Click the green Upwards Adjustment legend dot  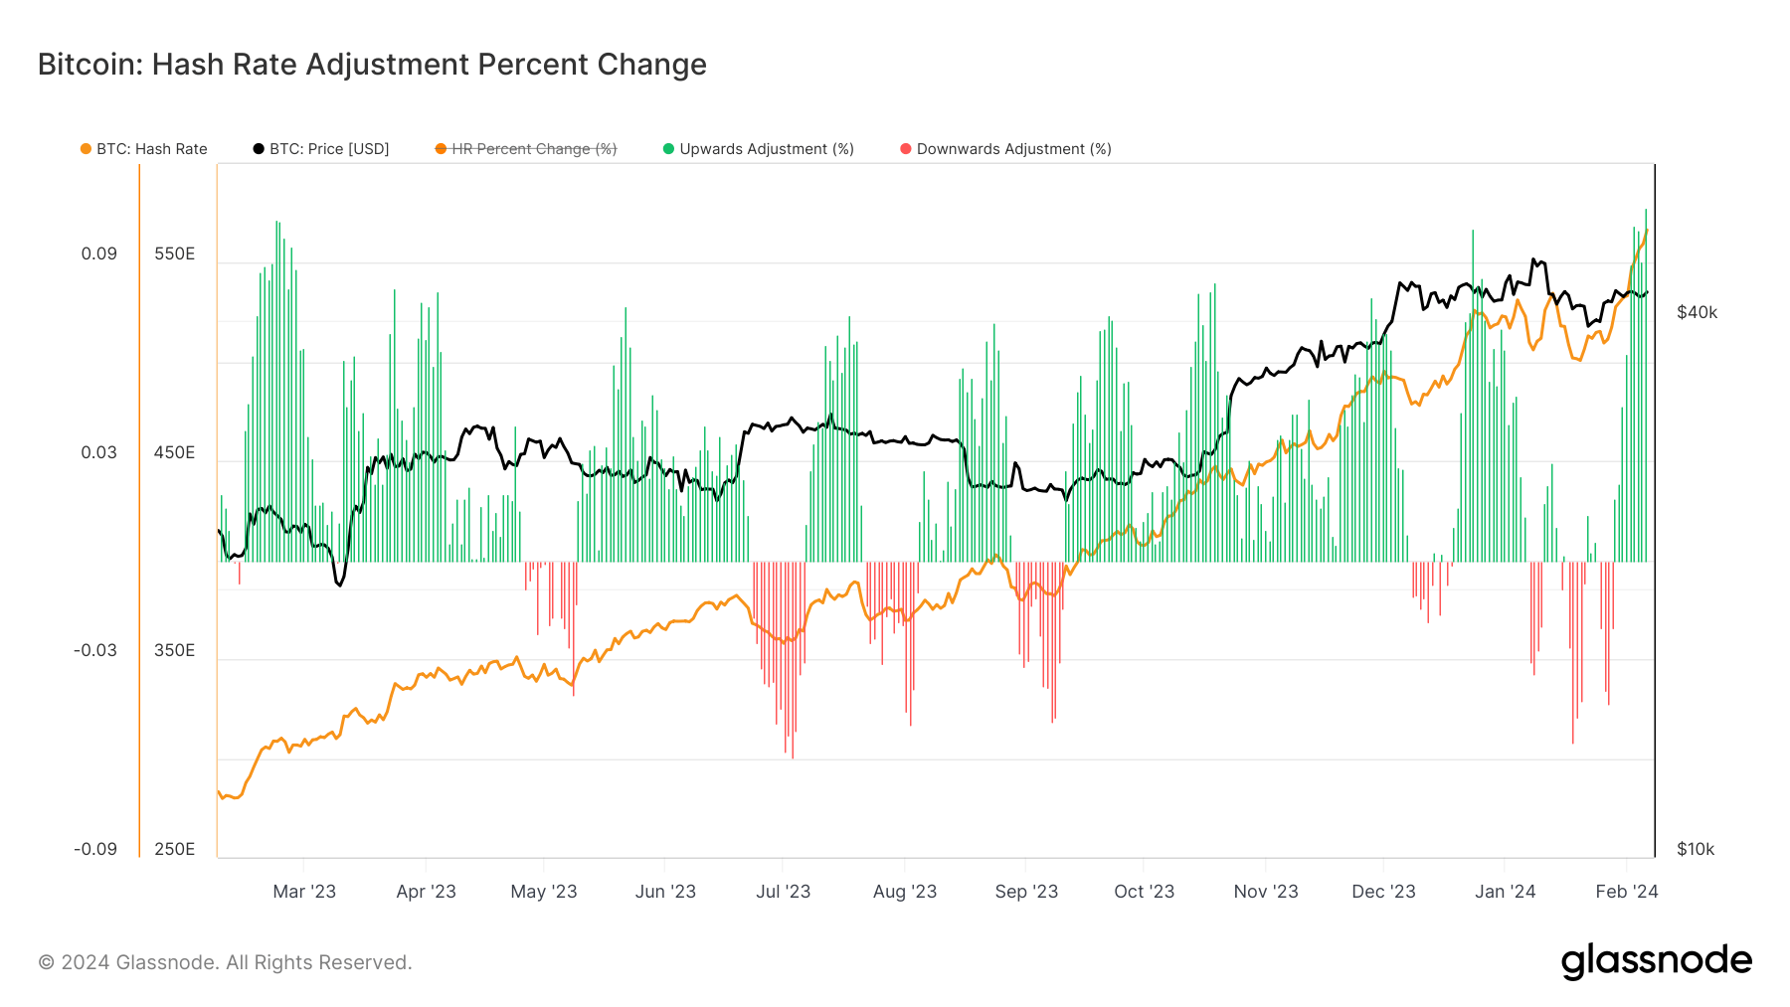click(668, 149)
